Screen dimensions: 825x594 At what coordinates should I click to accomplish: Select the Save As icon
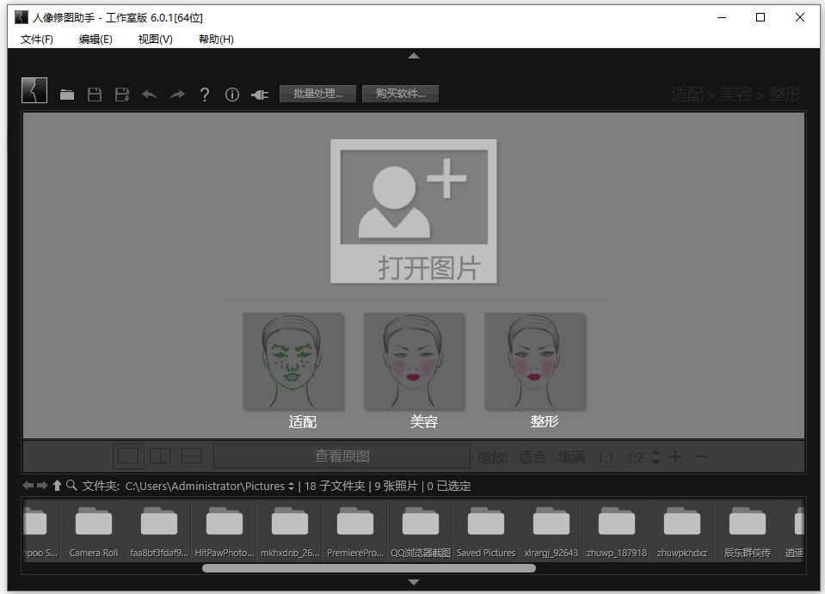[121, 94]
